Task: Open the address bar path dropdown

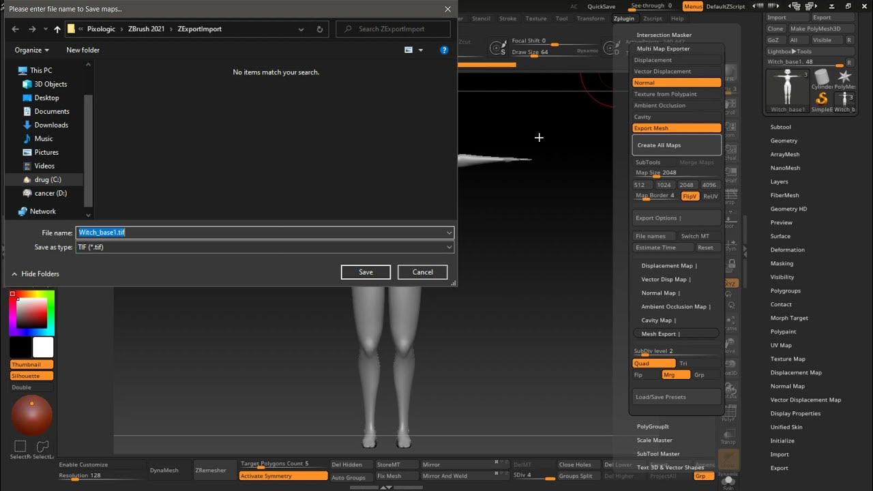Action: pyautogui.click(x=301, y=29)
